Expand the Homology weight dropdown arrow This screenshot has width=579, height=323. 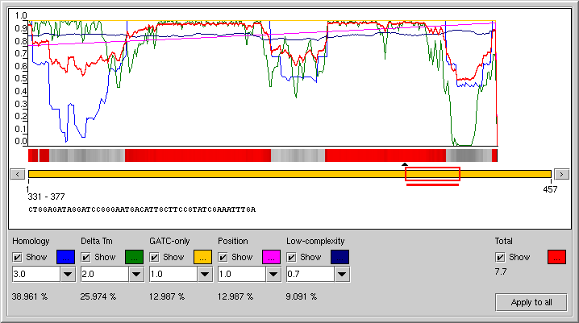point(68,275)
